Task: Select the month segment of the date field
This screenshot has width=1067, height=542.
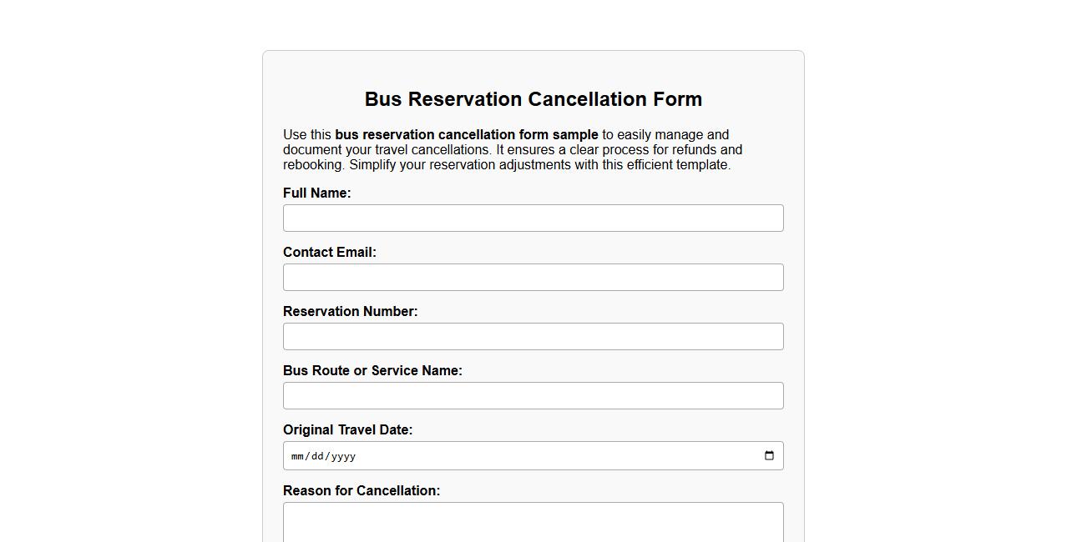Action: (298, 456)
